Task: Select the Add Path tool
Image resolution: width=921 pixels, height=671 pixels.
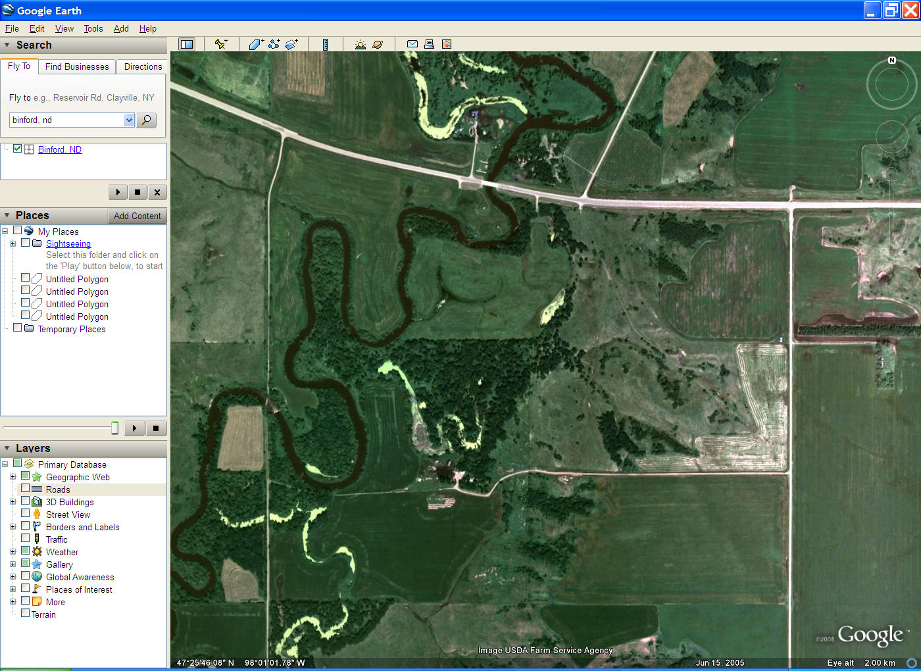Action: click(274, 44)
